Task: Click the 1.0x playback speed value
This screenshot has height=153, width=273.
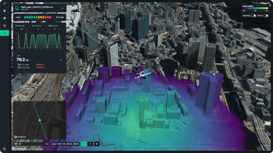Action: [x=47, y=144]
